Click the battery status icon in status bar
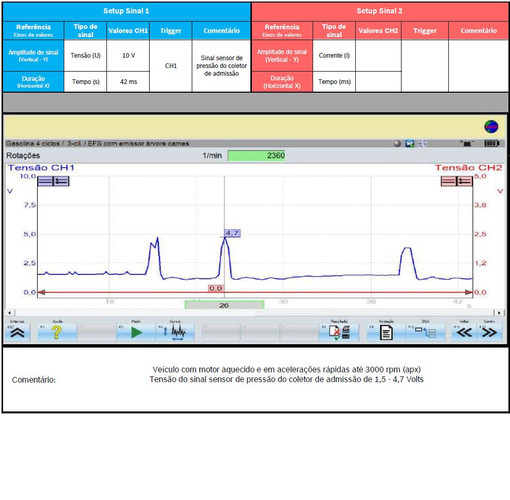The height and width of the screenshot is (500, 510). 491,144
